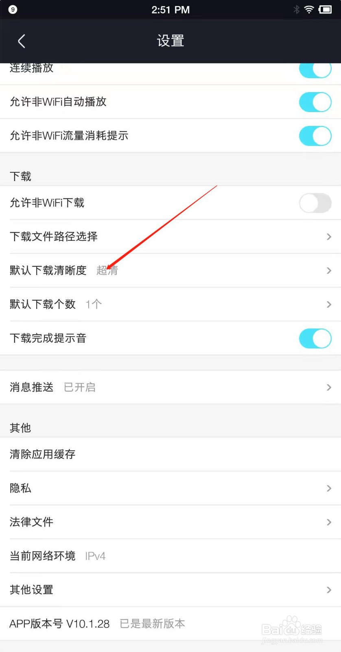
Task: Disable 允许非WiFi流量消耗提示 switch
Action: 315,136
